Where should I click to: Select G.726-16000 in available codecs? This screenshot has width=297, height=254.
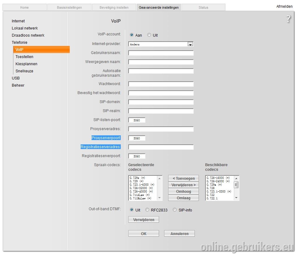[218, 178]
